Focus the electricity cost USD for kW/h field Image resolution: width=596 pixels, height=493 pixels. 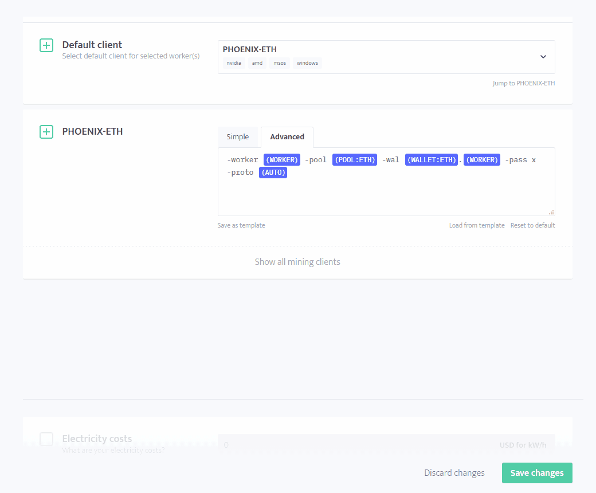[x=386, y=445]
